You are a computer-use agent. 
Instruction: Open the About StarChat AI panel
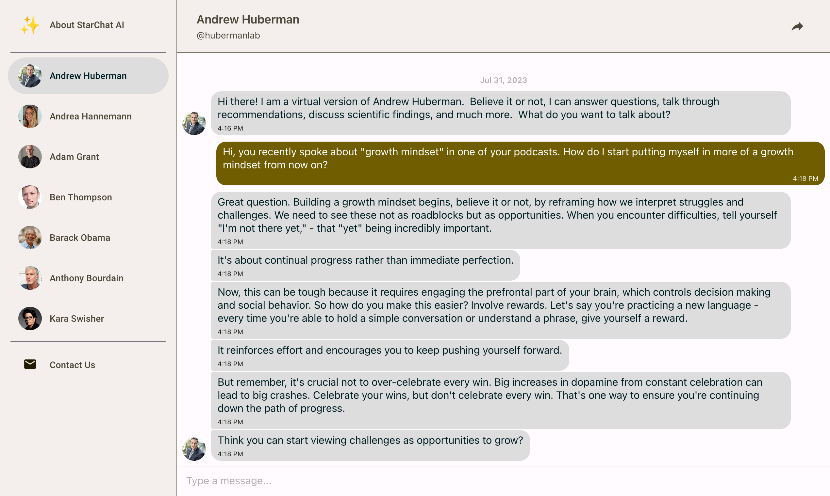[x=88, y=25]
